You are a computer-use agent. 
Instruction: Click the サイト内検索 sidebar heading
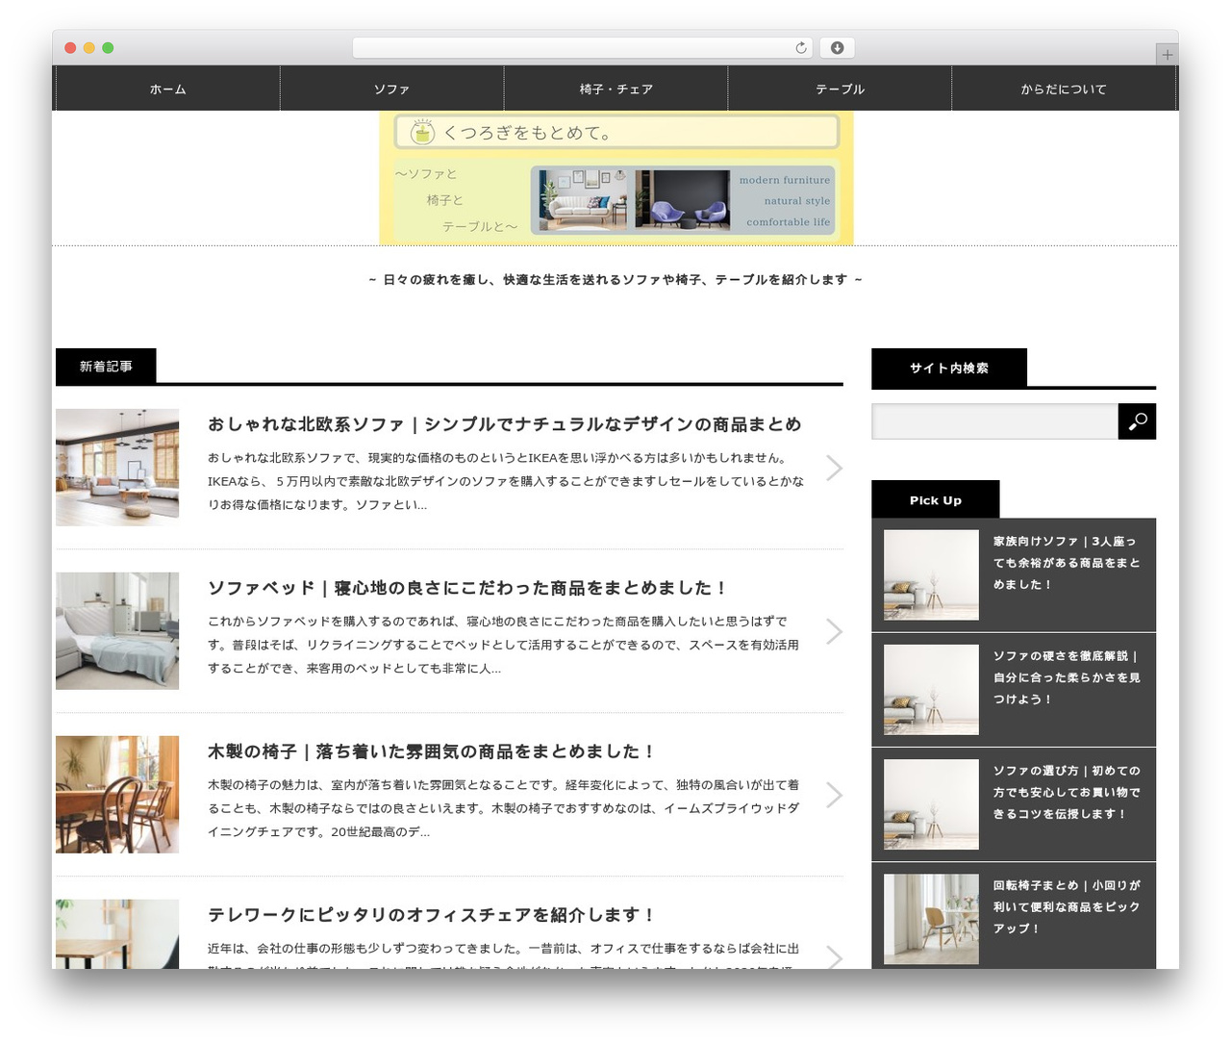point(949,368)
